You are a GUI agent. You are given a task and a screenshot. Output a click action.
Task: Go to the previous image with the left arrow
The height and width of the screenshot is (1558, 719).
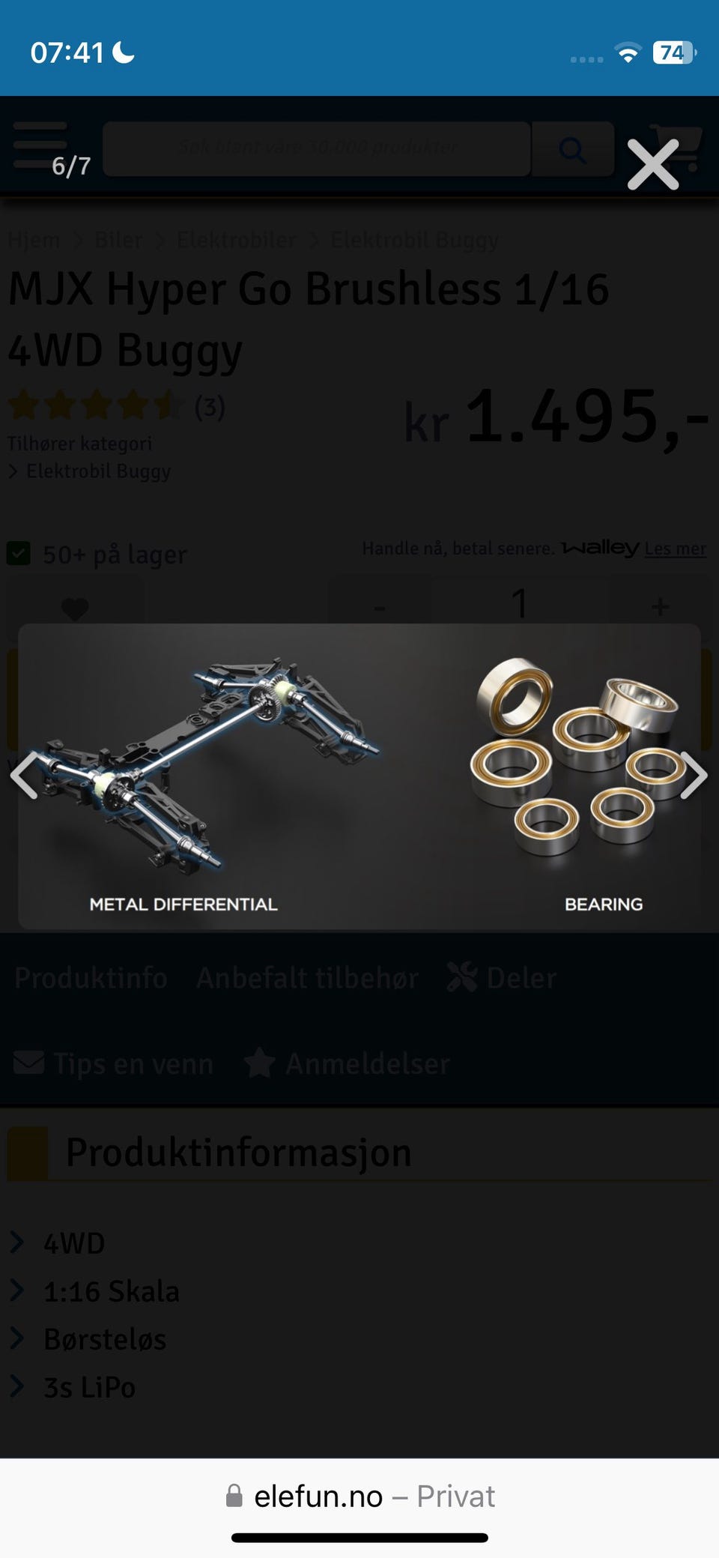pyautogui.click(x=24, y=776)
